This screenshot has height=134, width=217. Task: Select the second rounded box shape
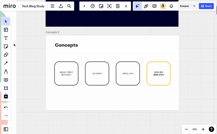click(x=97, y=73)
